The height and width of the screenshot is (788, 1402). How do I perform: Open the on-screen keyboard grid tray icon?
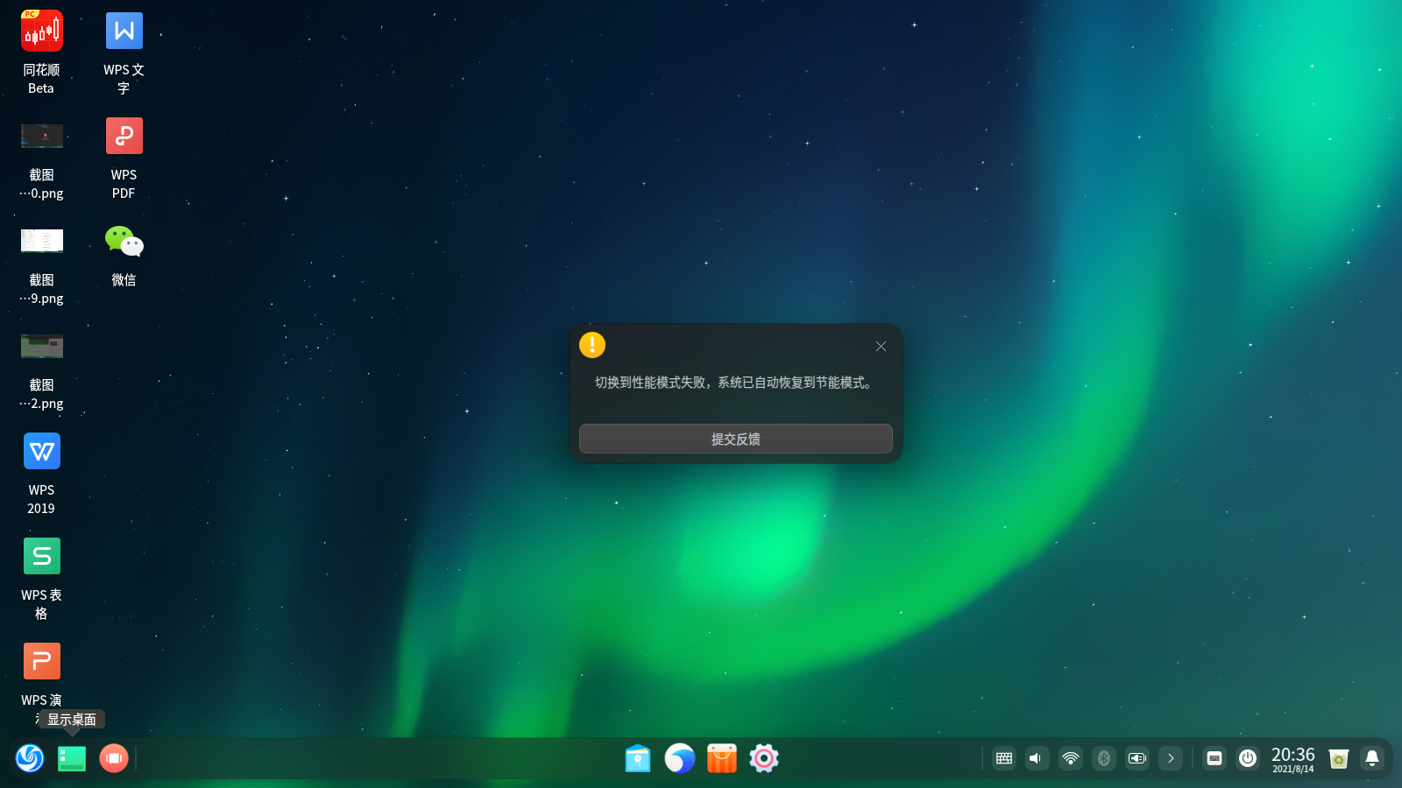pos(1004,758)
